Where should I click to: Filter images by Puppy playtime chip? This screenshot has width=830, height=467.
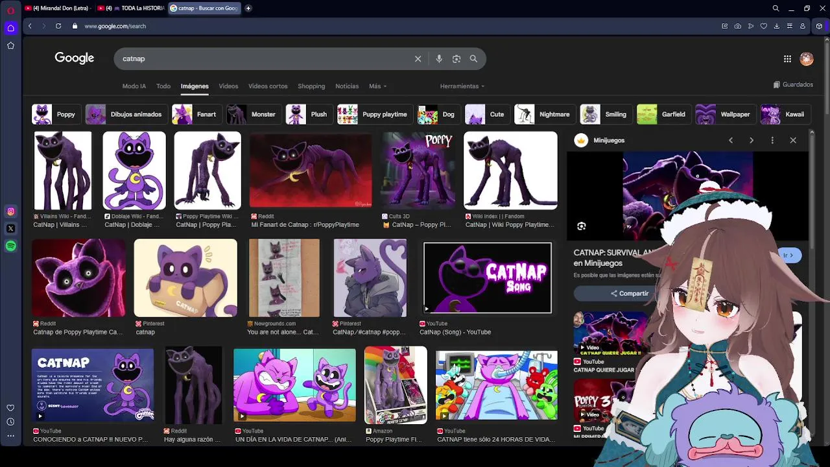click(x=375, y=114)
